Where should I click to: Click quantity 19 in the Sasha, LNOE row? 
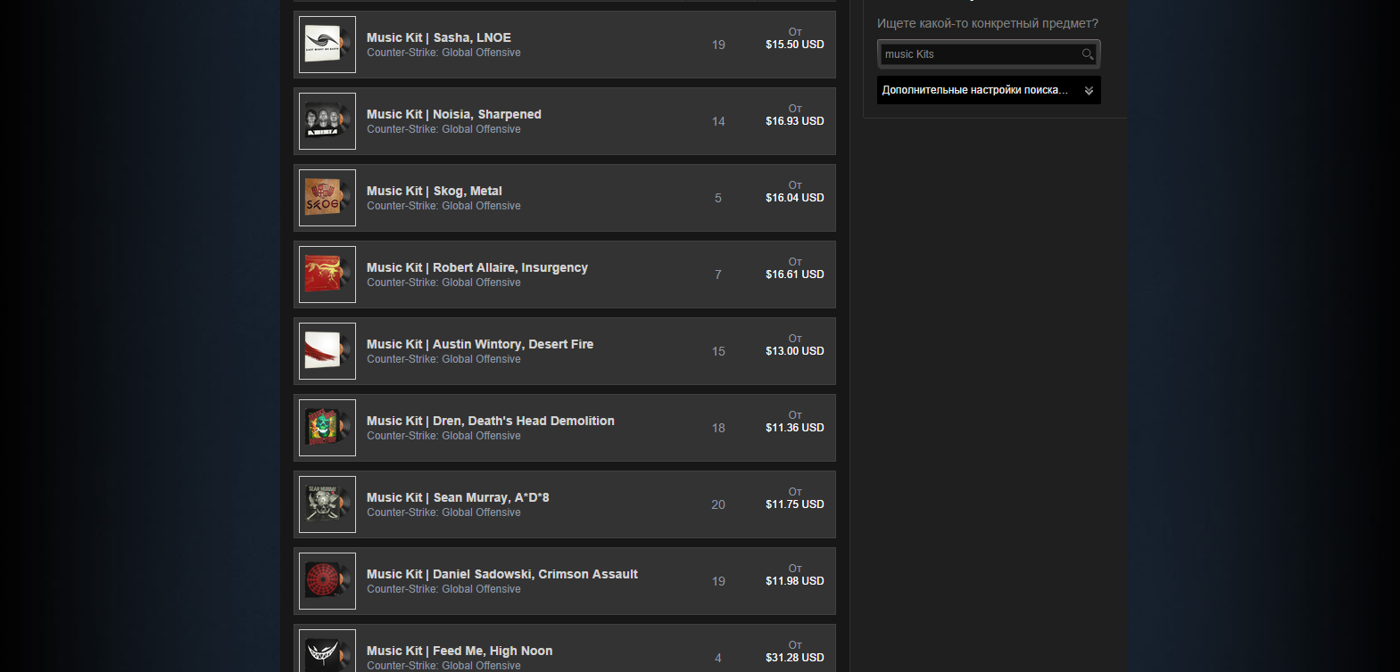point(718,45)
